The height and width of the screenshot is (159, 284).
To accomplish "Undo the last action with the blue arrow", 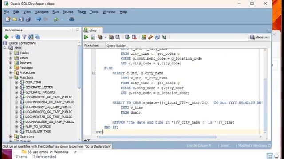I will [x=39, y=19].
